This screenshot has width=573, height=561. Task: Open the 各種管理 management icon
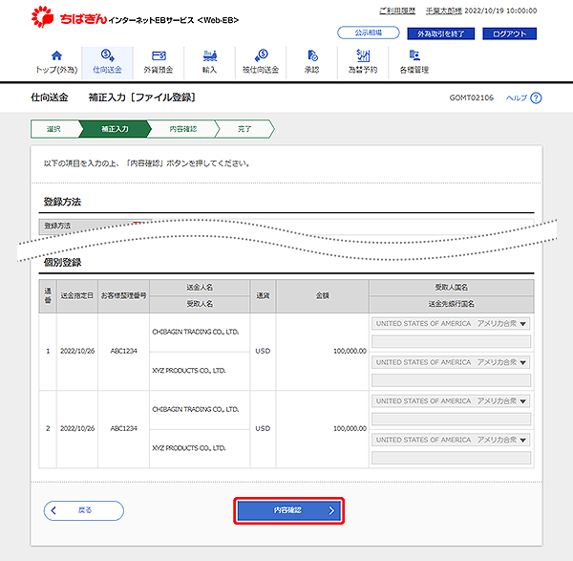coord(414,55)
